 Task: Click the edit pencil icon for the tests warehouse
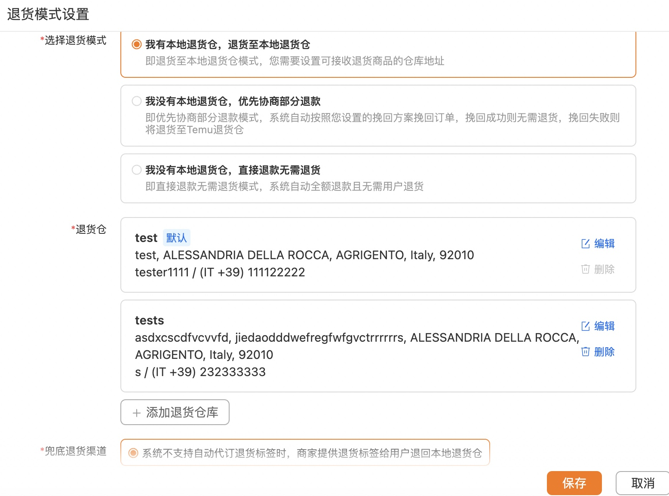pos(586,326)
